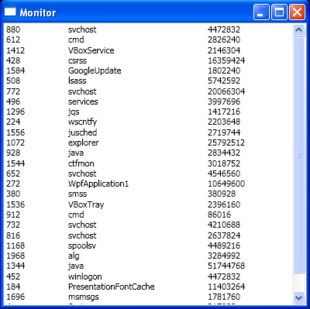The height and width of the screenshot is (309, 310).
Task: Minimize the Monitor window
Action: [261, 12]
